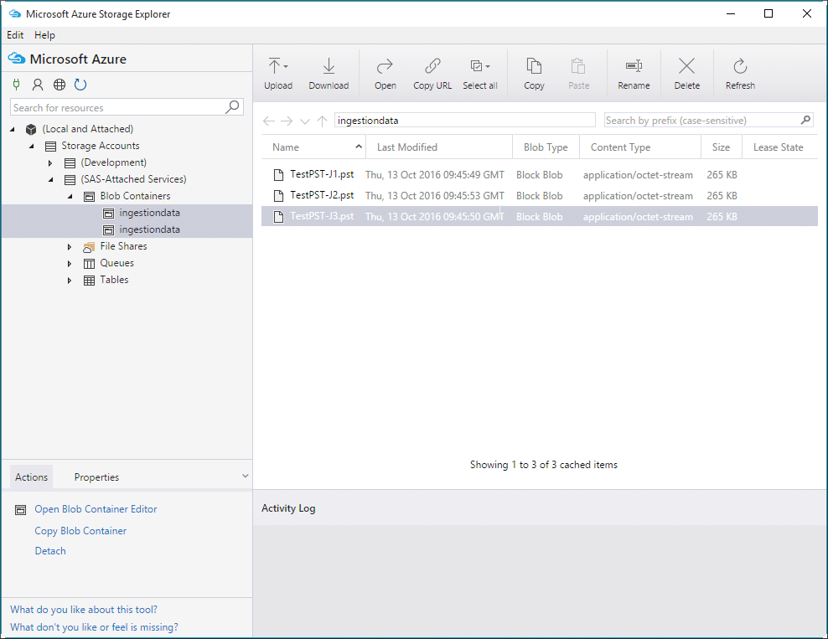Viewport: 828px width, 639px height.
Task: Open the selected blob file
Action: [x=385, y=74]
